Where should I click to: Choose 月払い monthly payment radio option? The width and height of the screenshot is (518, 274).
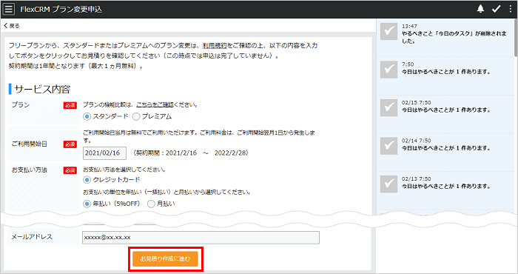click(x=151, y=204)
